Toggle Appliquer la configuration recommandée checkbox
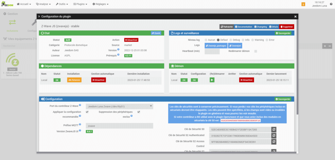The height and width of the screenshot is (160, 335). click(x=87, y=112)
